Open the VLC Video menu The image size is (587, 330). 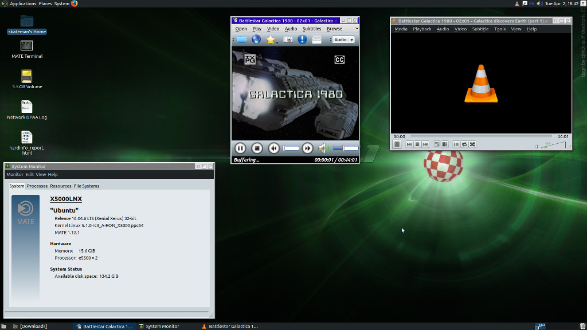pyautogui.click(x=460, y=29)
